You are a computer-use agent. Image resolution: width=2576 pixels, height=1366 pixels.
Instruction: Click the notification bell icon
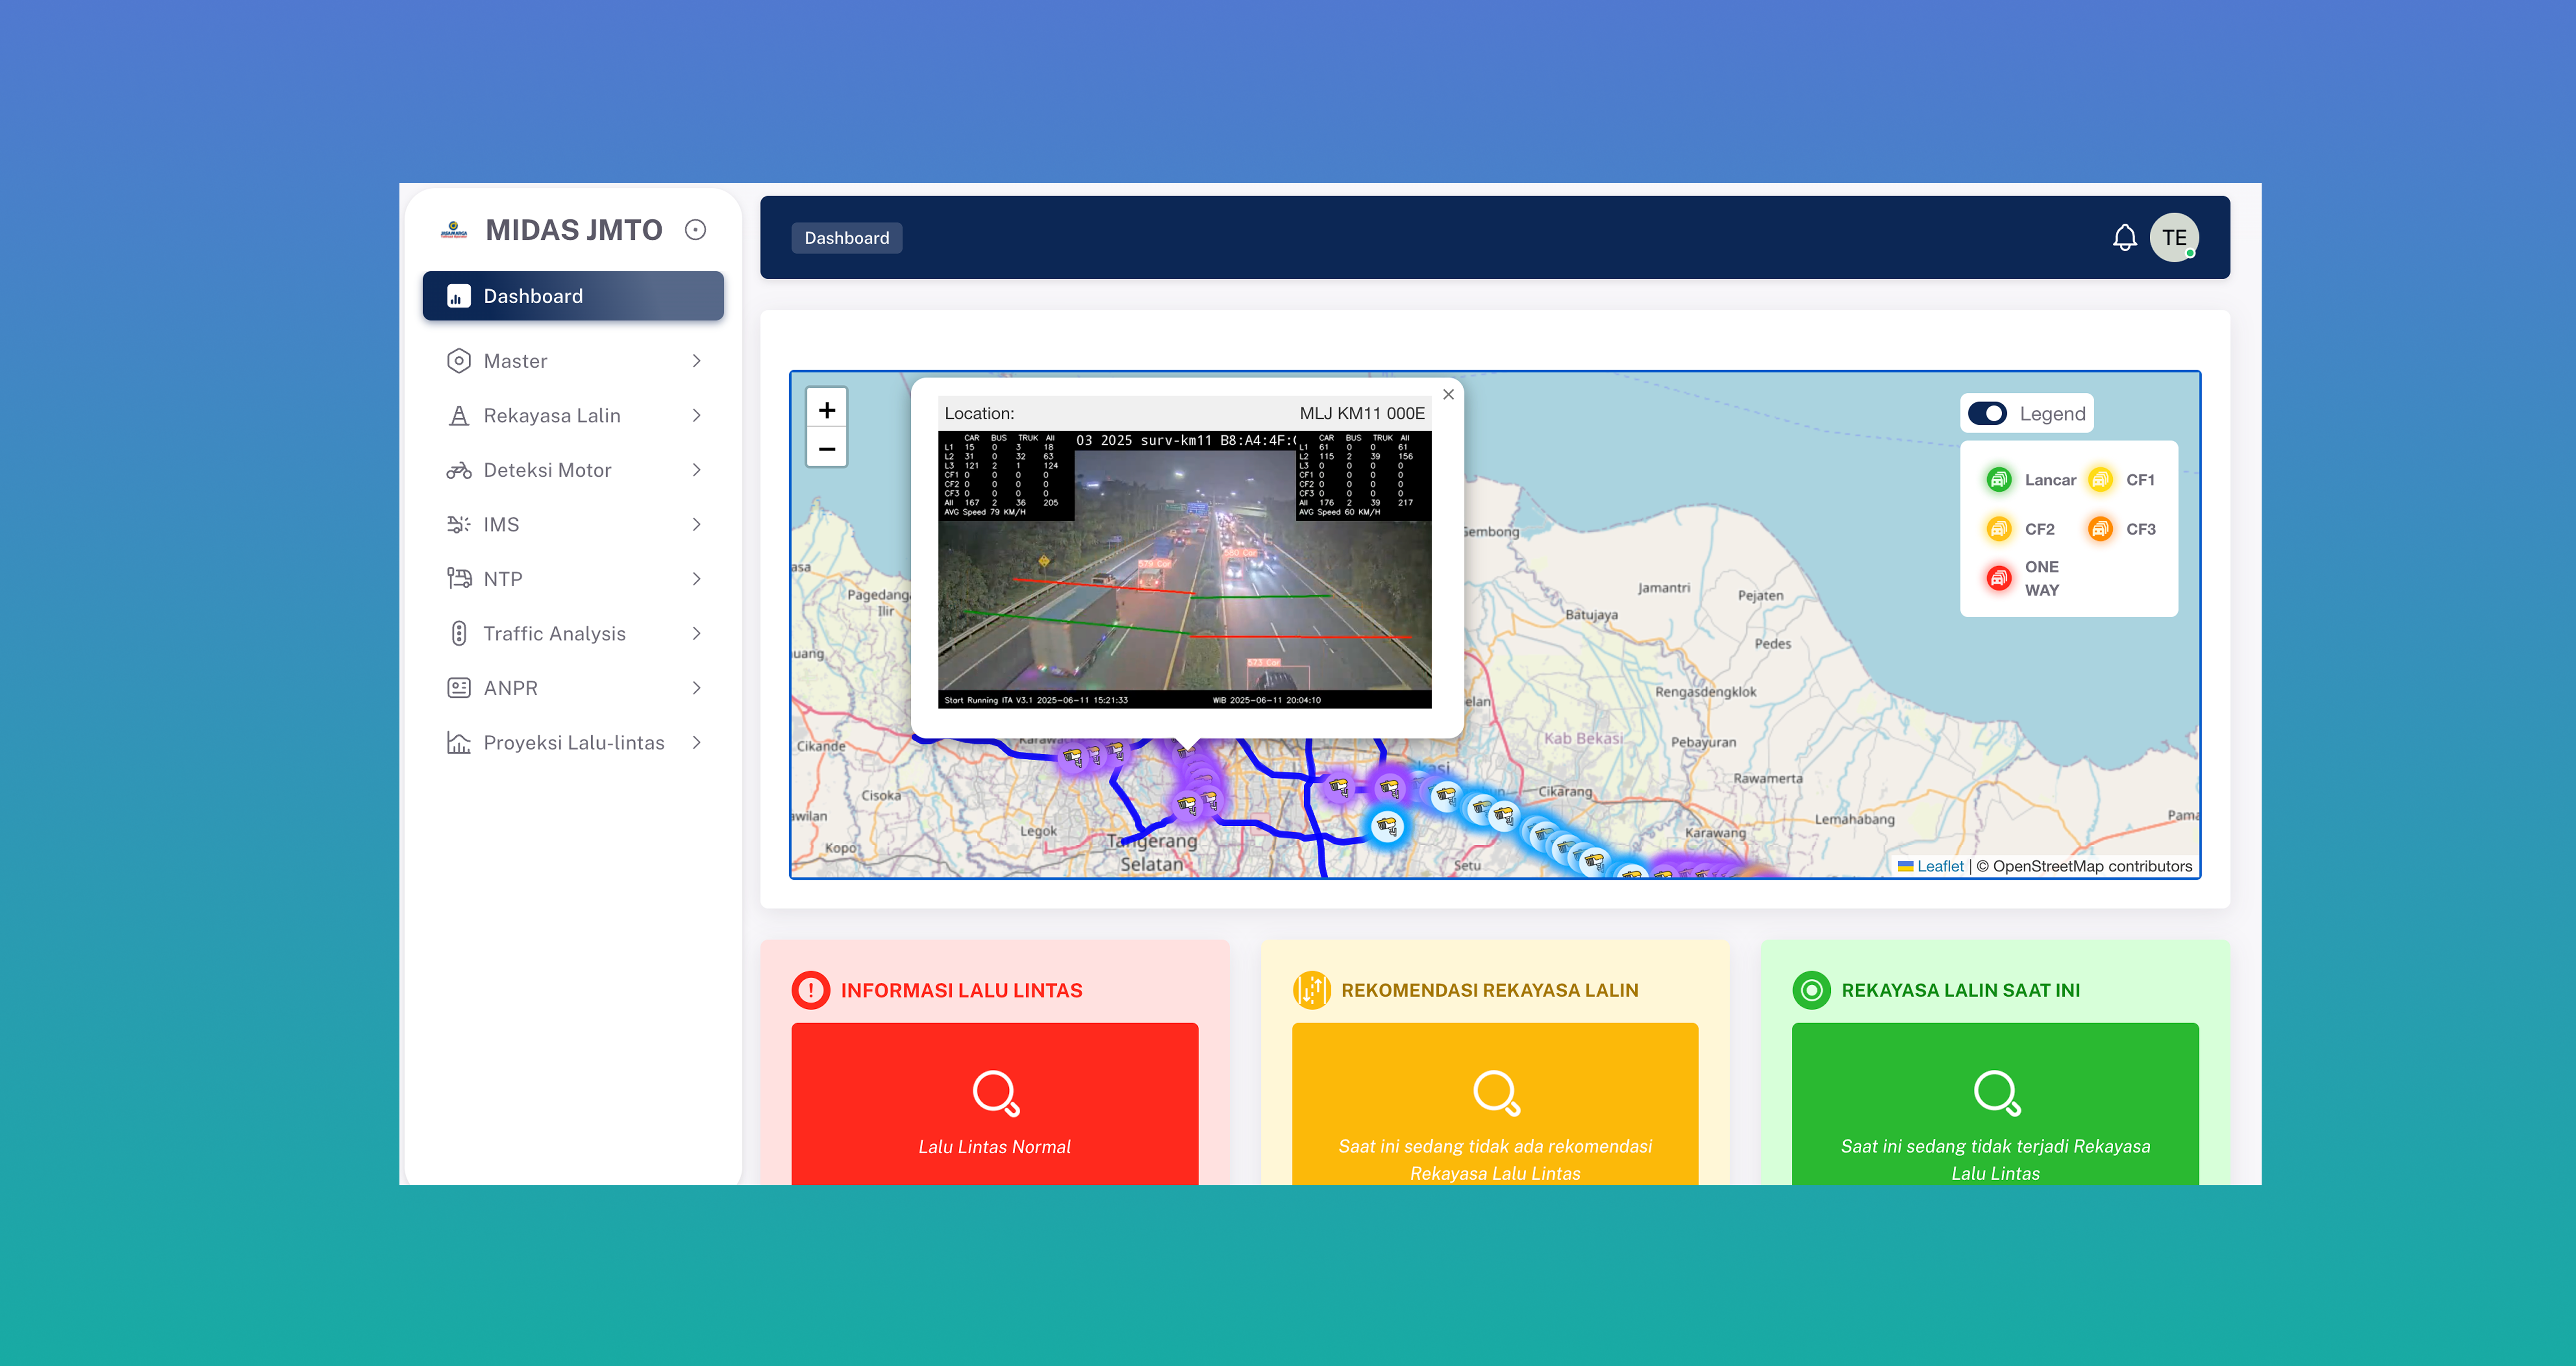click(x=2124, y=238)
